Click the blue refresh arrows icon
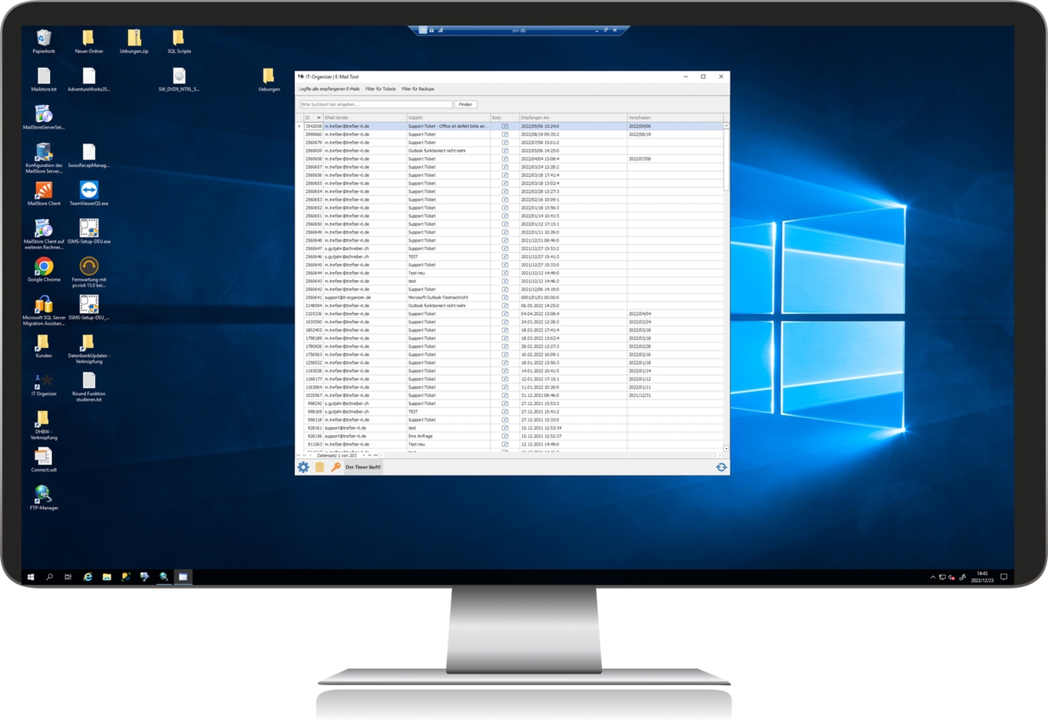Viewport: 1048px width, 721px height. (x=722, y=467)
